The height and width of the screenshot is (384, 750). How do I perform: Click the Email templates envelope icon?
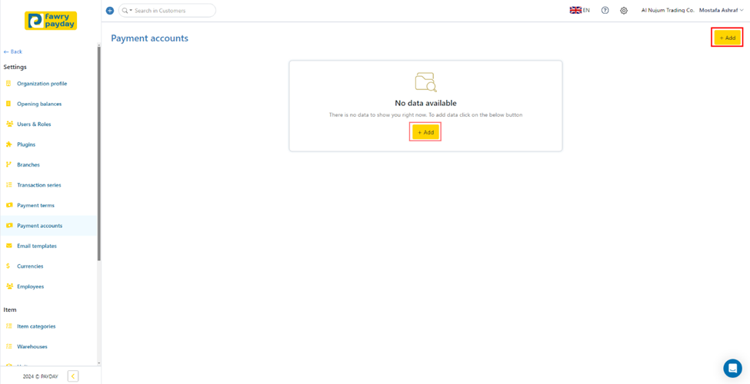(9, 246)
